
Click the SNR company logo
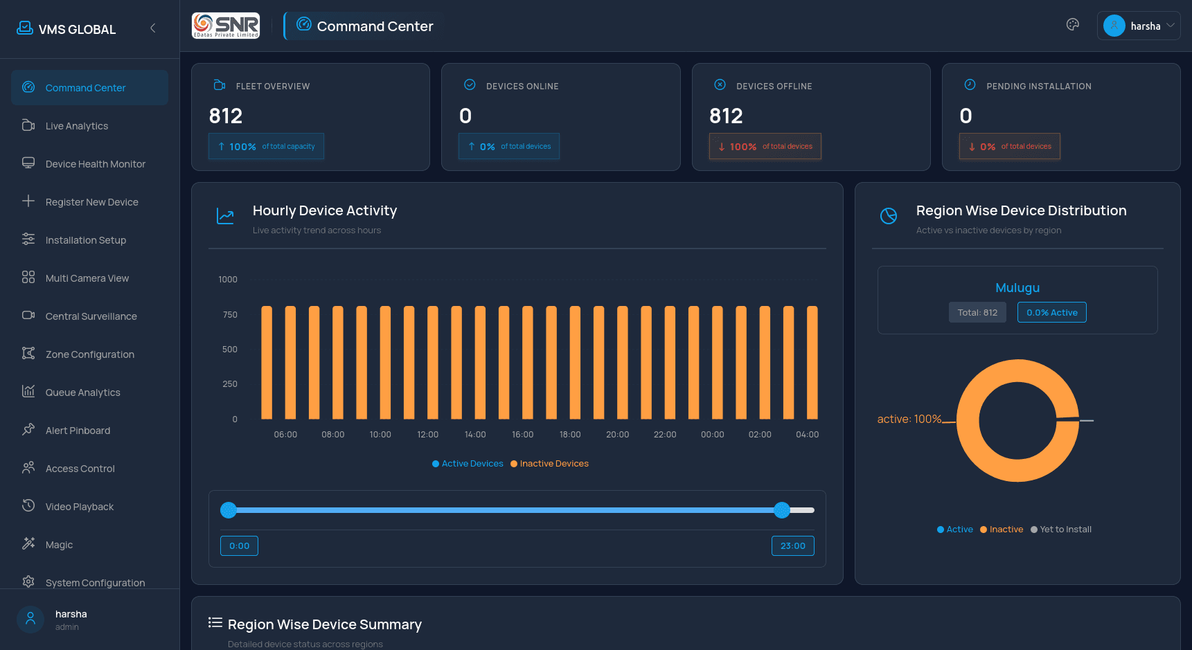click(x=226, y=26)
